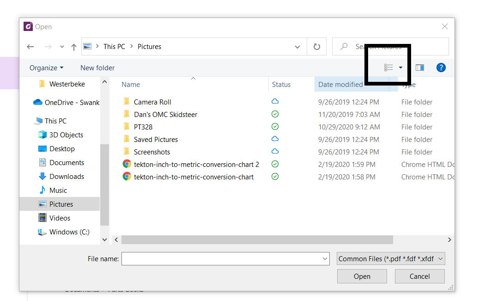Refresh the Pictures folder view
This screenshot has width=491, height=301.
pos(317,47)
